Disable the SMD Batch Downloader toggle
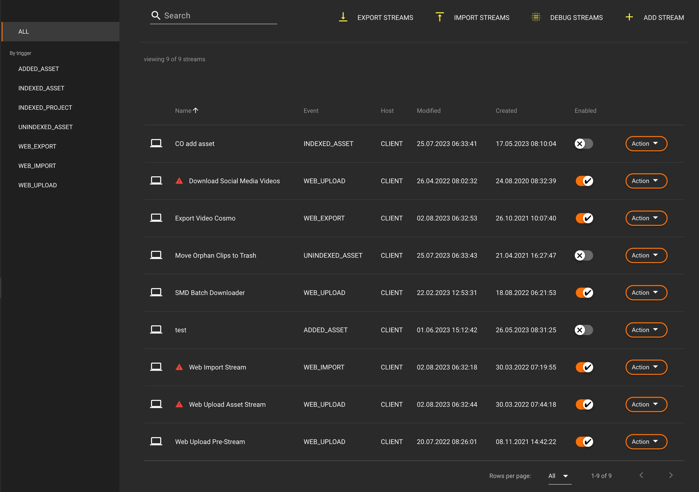The width and height of the screenshot is (699, 492). [584, 293]
